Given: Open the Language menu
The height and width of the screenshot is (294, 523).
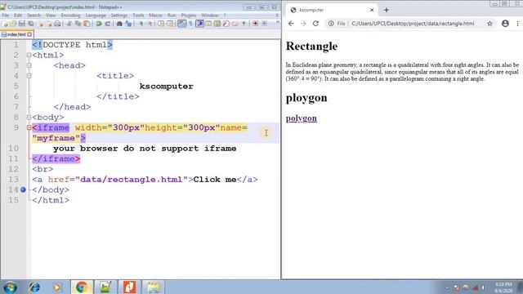Looking at the screenshot, I should tap(96, 16).
